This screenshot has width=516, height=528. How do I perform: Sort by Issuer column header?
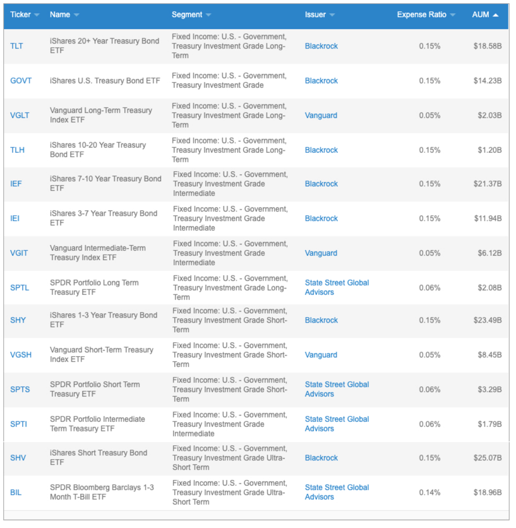(x=320, y=15)
